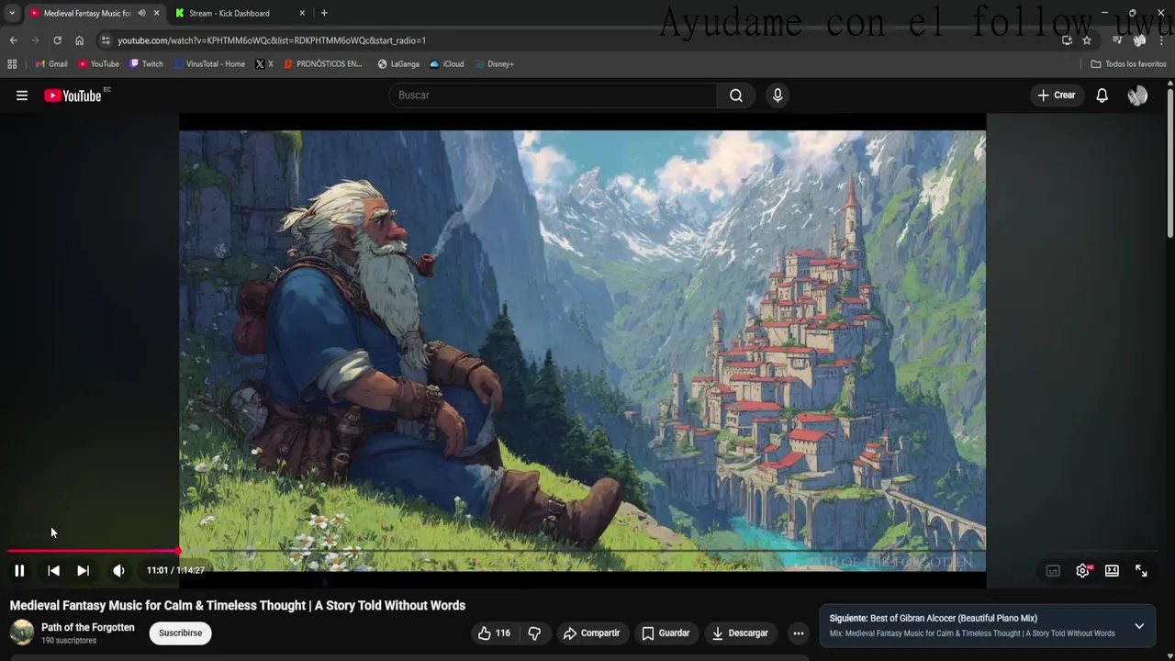
Task: Click the site information icon in address bar
Action: pos(106,40)
